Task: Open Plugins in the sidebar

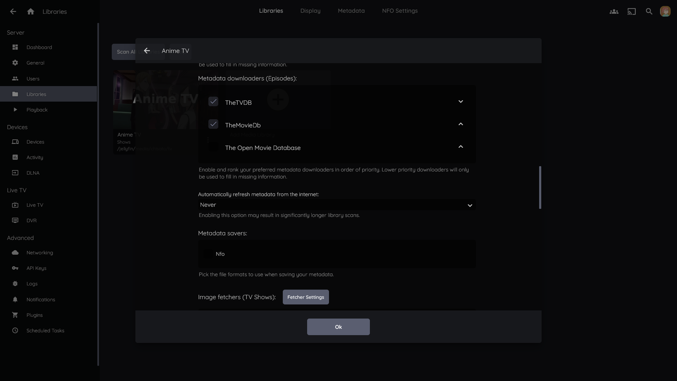Action: pos(35,315)
